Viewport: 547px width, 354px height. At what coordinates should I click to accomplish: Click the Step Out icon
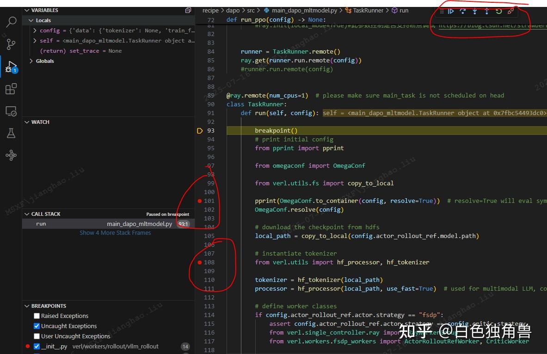click(x=487, y=12)
